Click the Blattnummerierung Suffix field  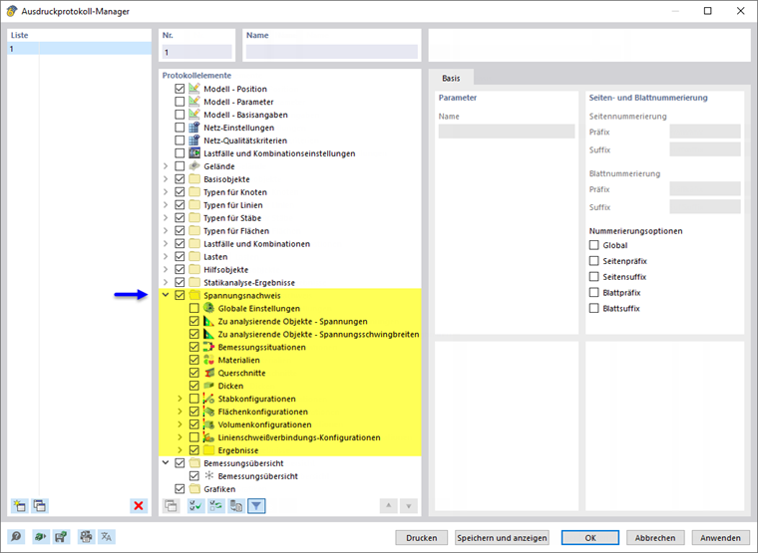705,206
